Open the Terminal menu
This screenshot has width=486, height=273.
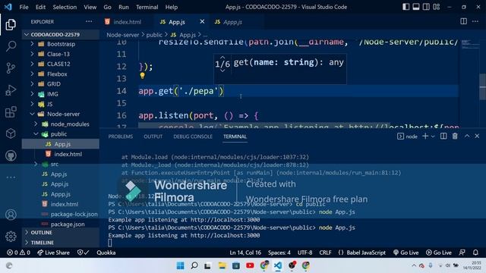pyautogui.click(x=147, y=7)
